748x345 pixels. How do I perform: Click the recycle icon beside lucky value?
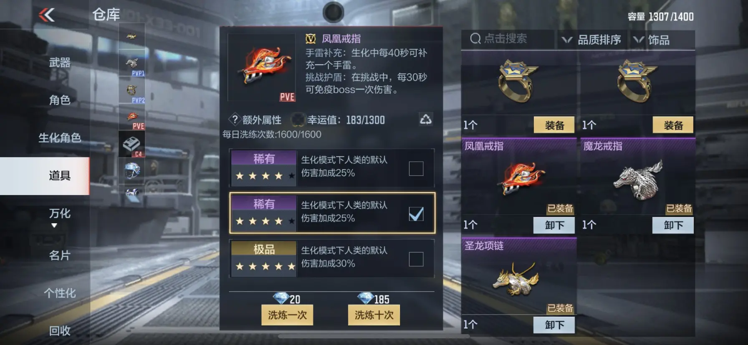coord(425,120)
